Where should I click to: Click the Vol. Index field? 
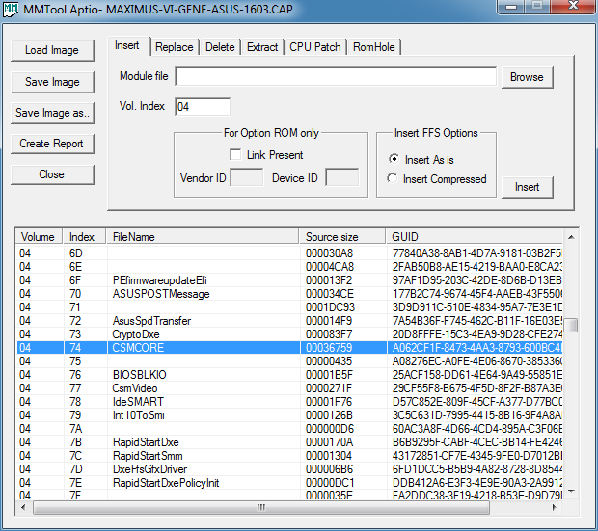tap(203, 106)
